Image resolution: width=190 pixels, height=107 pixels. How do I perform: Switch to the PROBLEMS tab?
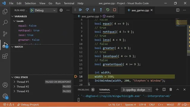pyautogui.click(x=83, y=90)
